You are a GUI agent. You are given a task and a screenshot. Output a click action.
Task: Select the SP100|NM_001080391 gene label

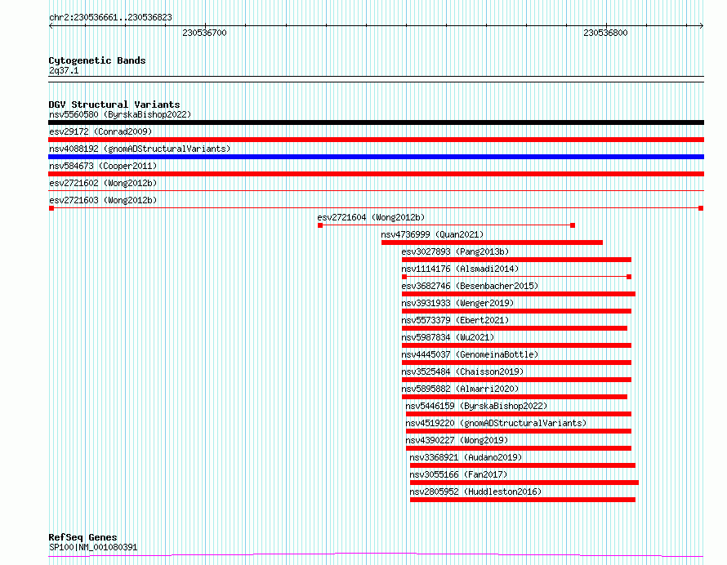point(93,547)
